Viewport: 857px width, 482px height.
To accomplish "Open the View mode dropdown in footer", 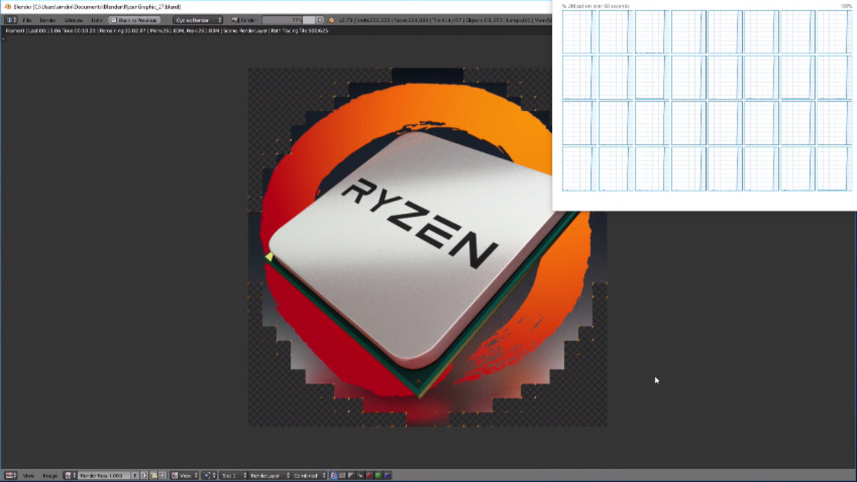I will (184, 475).
